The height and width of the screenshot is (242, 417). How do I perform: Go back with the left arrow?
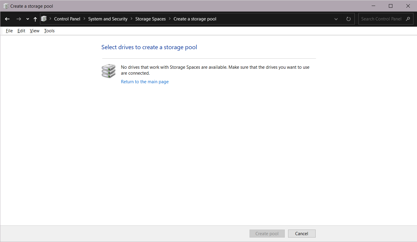tap(7, 19)
